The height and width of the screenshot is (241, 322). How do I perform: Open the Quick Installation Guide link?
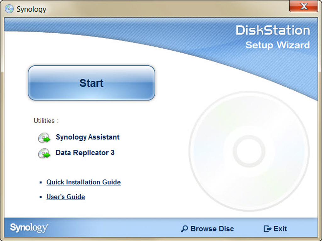(84, 182)
